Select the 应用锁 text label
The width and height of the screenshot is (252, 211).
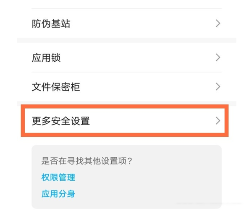(46, 57)
